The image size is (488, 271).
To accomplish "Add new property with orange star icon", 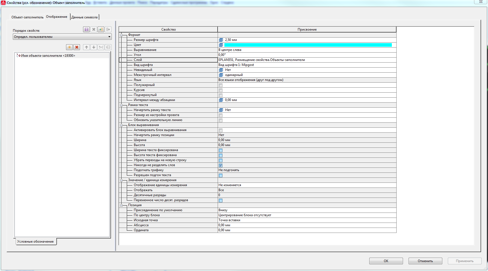I will 69,47.
